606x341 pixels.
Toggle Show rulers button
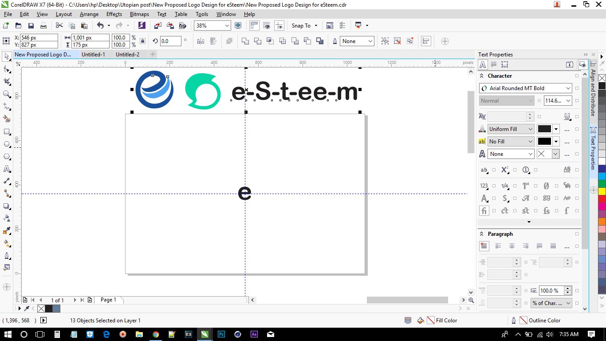pos(254,26)
